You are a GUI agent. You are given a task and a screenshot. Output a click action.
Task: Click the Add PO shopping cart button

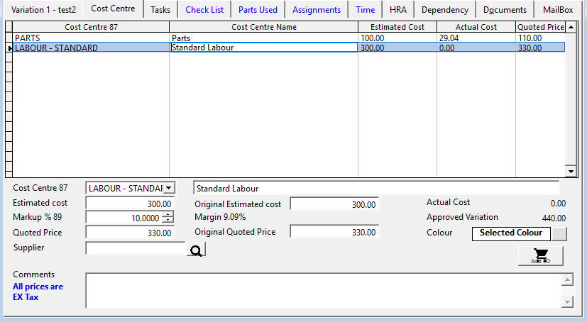click(x=540, y=256)
